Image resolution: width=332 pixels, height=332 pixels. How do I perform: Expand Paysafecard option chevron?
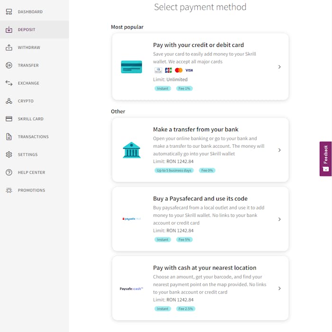tap(279, 219)
